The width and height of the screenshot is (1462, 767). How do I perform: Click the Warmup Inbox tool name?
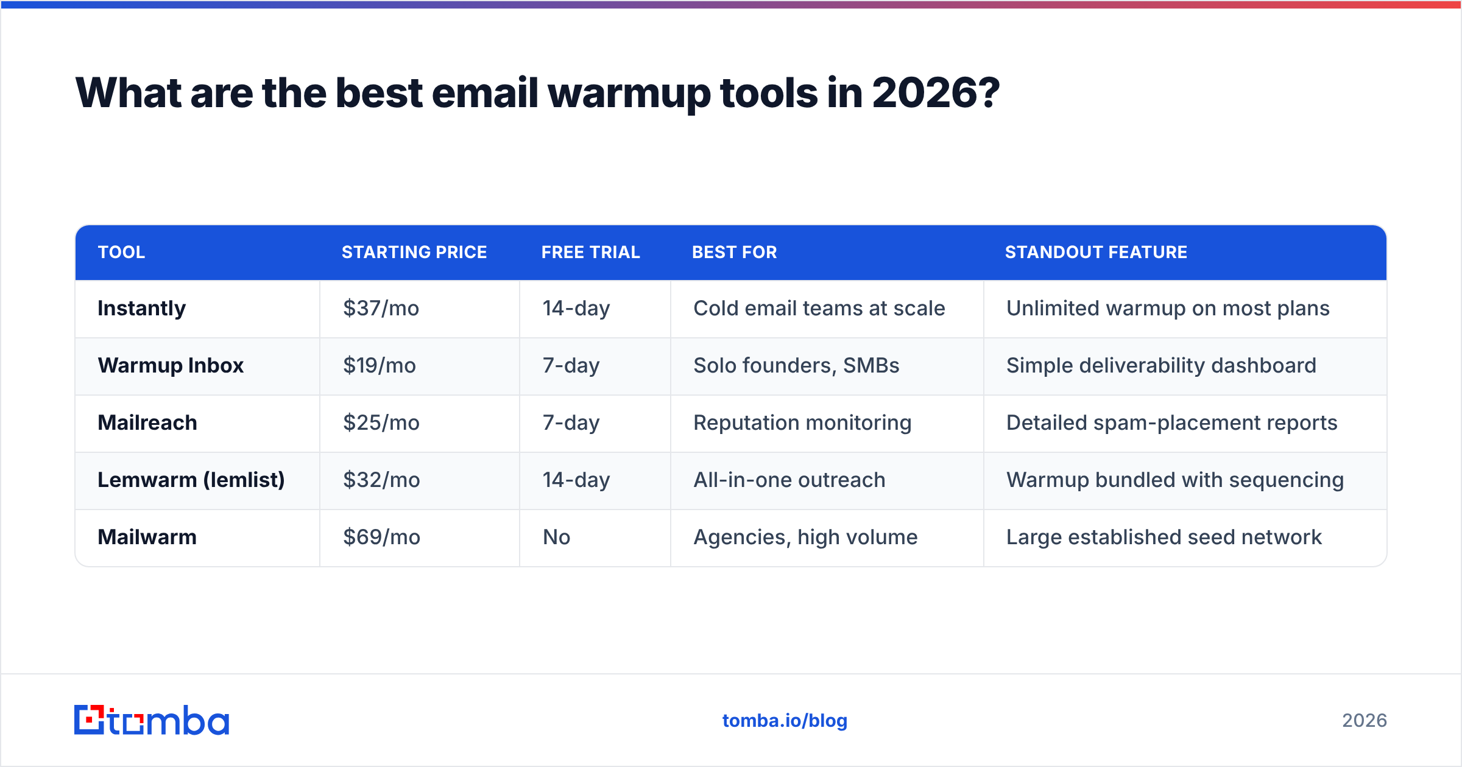171,366
